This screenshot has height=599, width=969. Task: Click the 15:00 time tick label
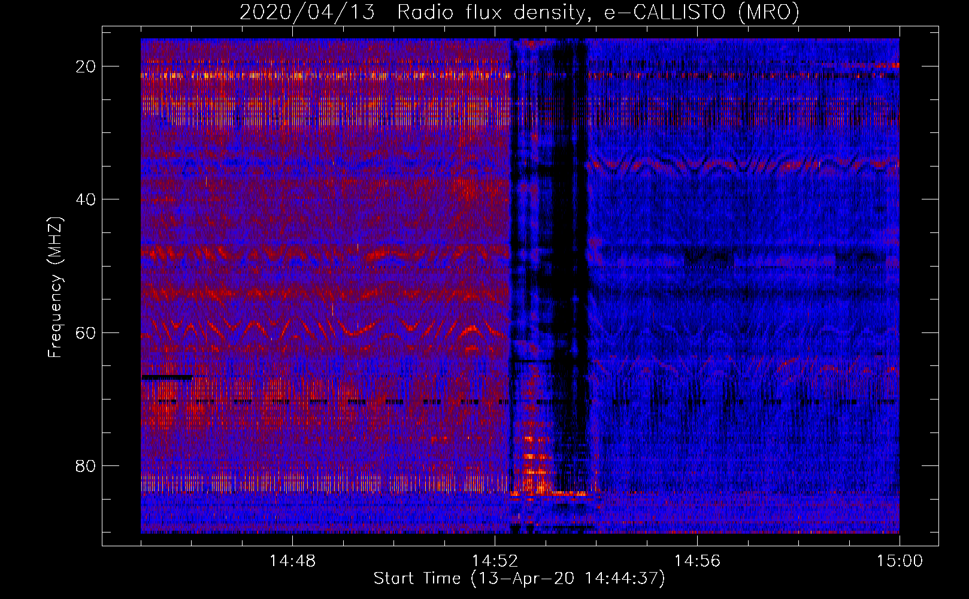tap(900, 561)
